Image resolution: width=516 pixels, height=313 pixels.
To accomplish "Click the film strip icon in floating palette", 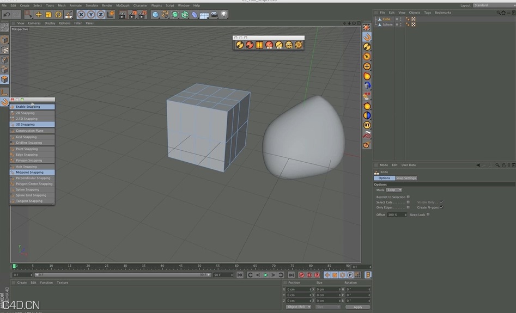I will coord(259,45).
